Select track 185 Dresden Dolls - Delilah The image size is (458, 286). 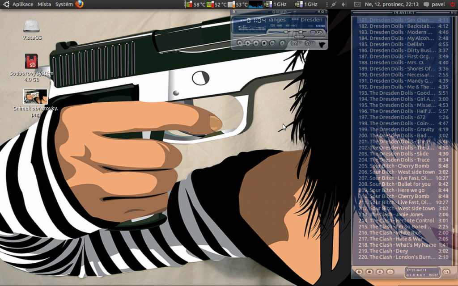403,44
